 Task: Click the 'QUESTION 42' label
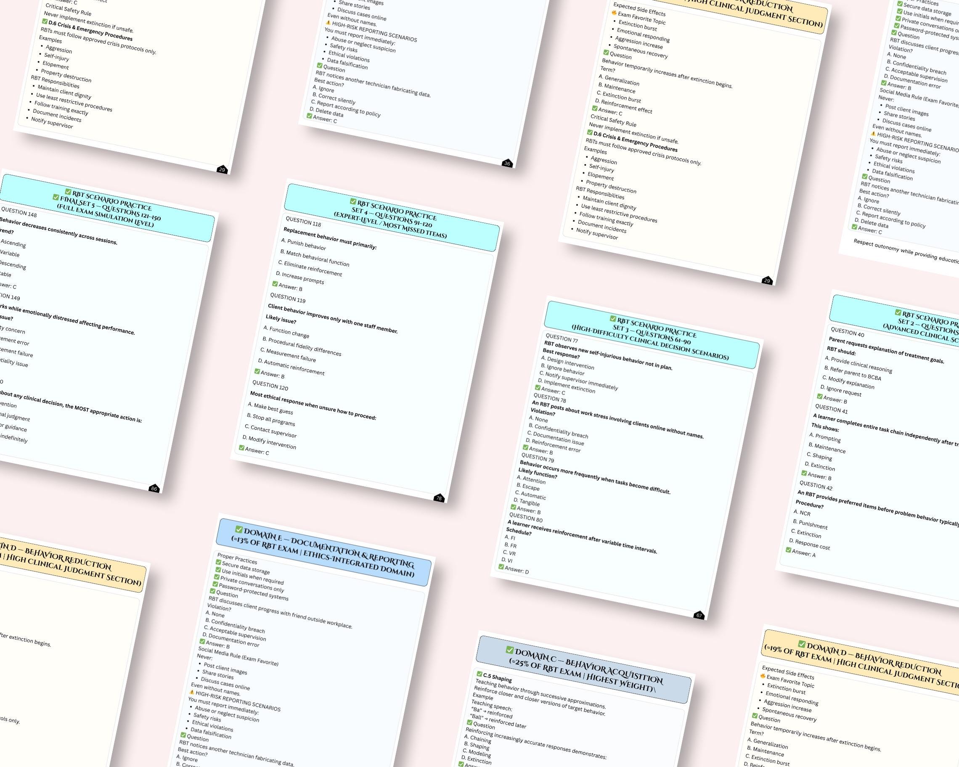click(816, 485)
